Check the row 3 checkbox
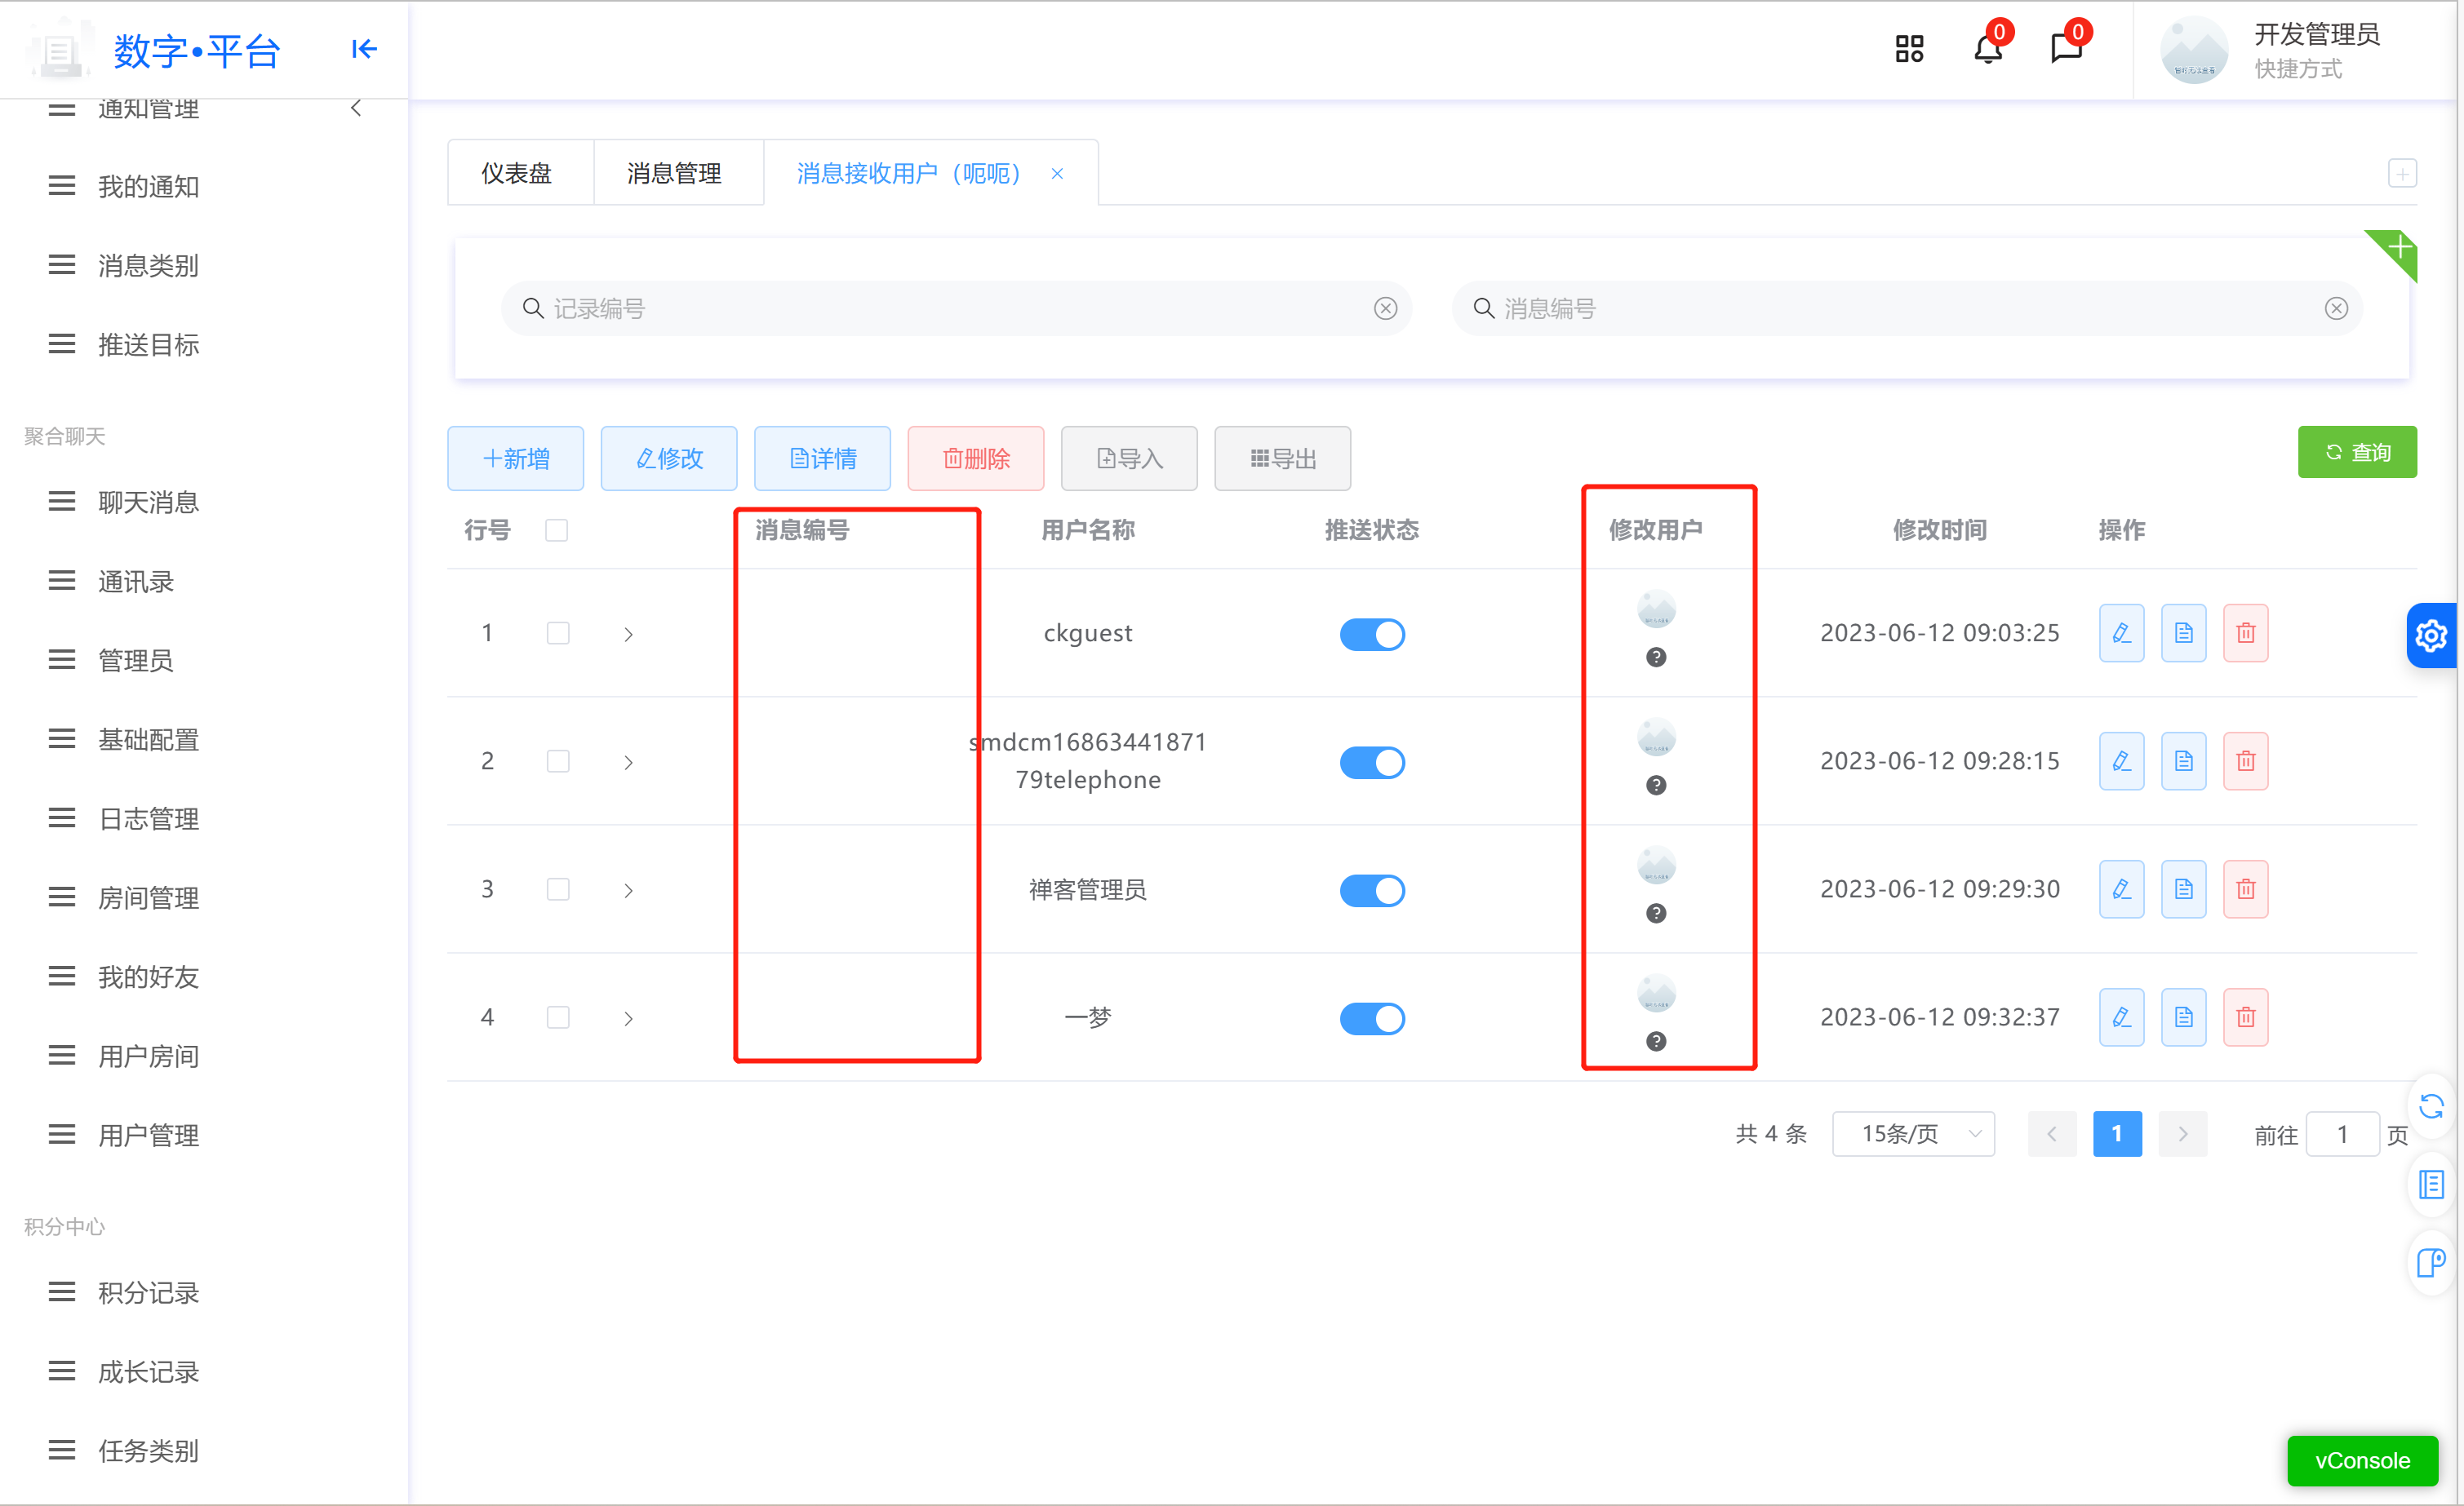Viewport: 2464px width, 1506px height. coord(558,889)
